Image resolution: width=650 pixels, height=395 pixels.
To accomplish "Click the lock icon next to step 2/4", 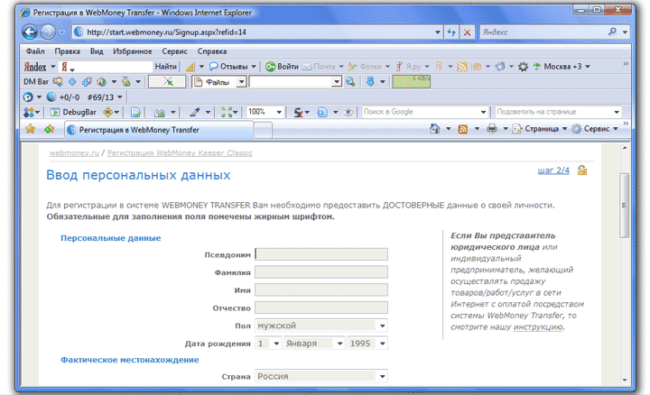I will pos(582,170).
